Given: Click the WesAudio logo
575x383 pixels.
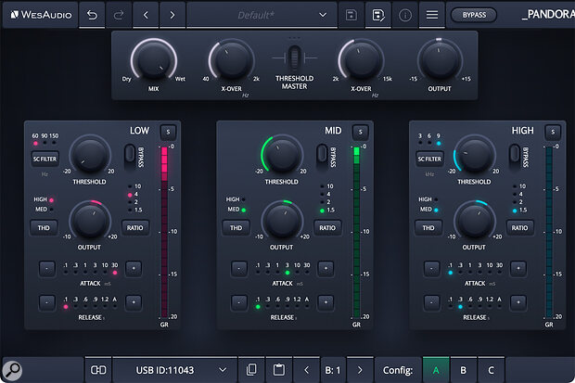Looking at the screenshot, I should pyautogui.click(x=40, y=15).
